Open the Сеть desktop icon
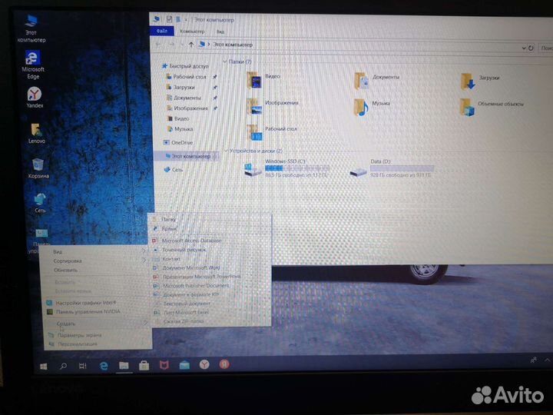The width and height of the screenshot is (553, 415). (x=40, y=203)
